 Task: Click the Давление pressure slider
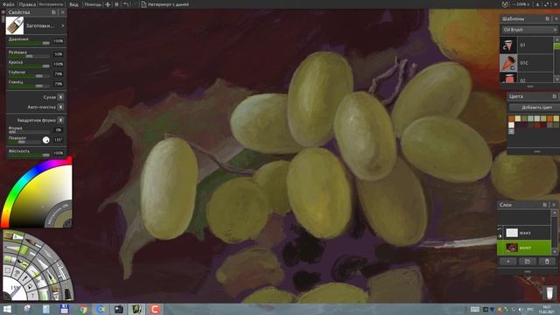[29, 43]
